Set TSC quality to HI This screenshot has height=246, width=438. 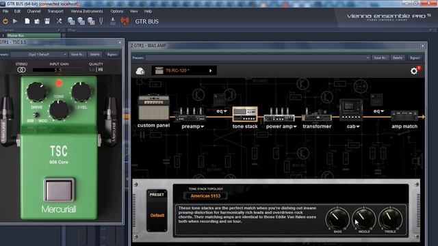(101, 70)
